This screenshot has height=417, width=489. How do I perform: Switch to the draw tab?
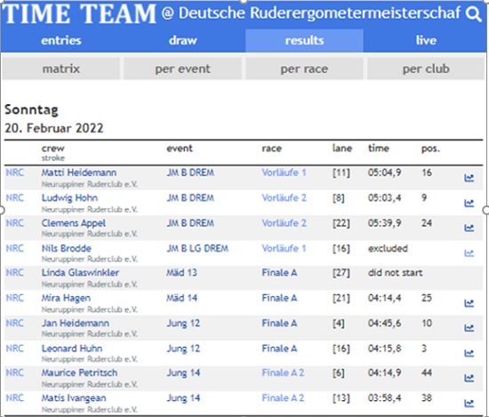coord(183,41)
